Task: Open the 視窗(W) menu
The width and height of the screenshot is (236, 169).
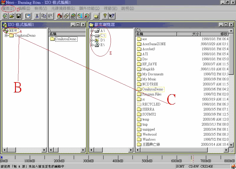Action: pyautogui.click(x=110, y=8)
